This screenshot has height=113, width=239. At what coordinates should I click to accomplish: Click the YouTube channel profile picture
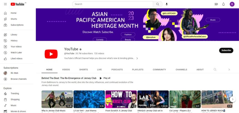[51, 54]
